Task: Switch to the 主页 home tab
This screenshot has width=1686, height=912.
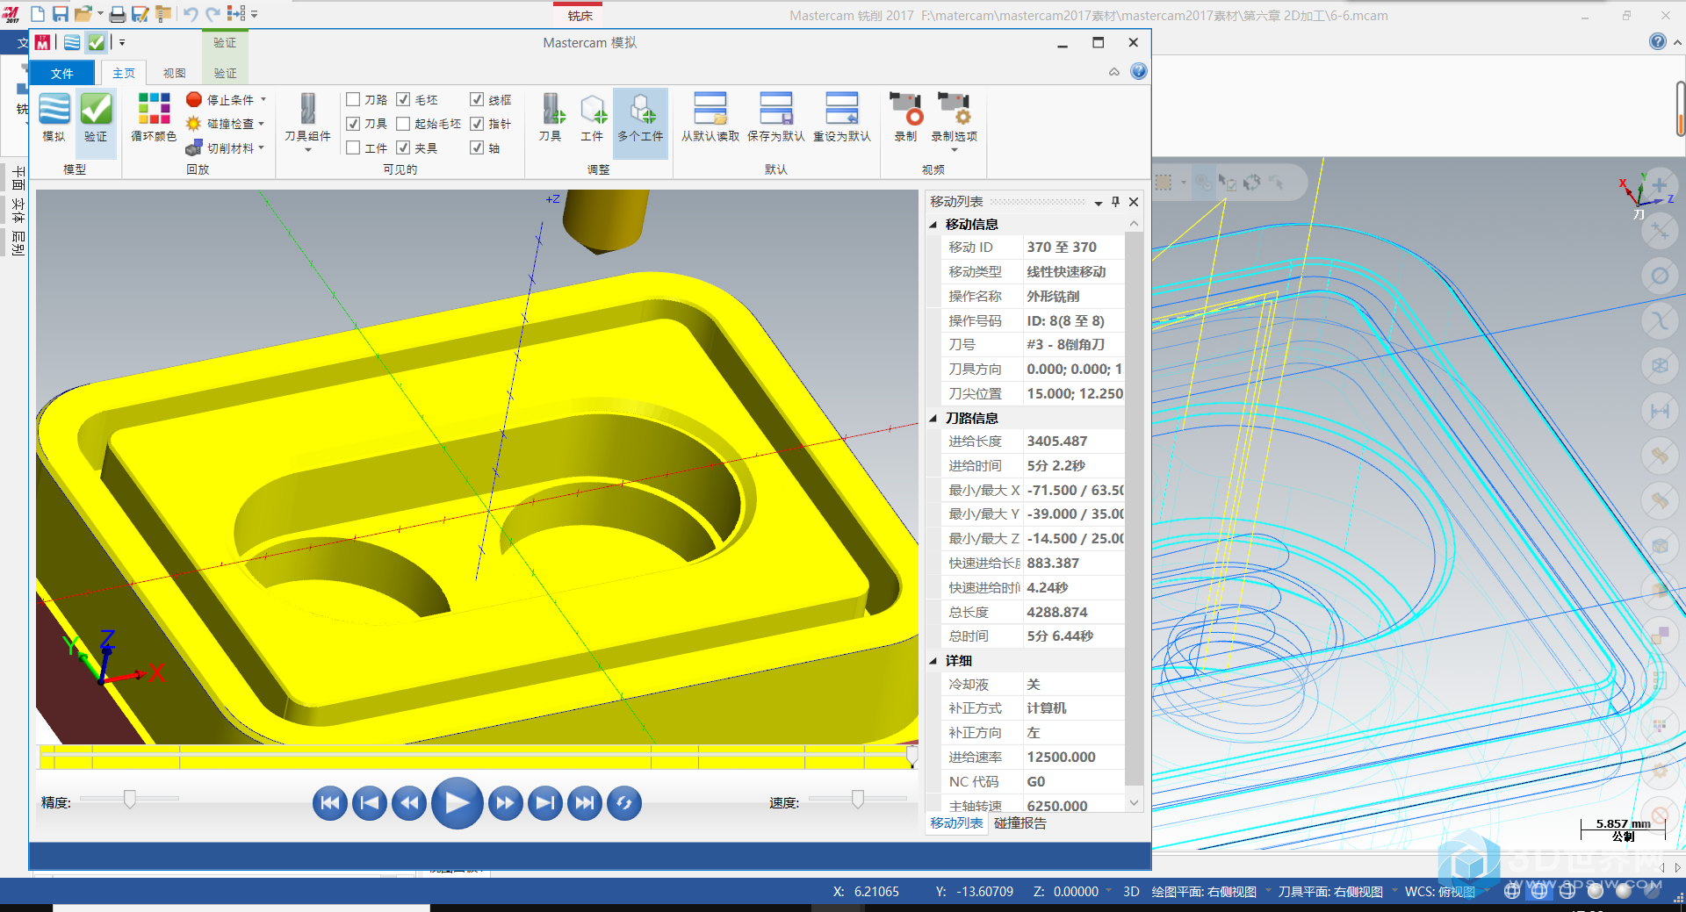Action: [124, 73]
